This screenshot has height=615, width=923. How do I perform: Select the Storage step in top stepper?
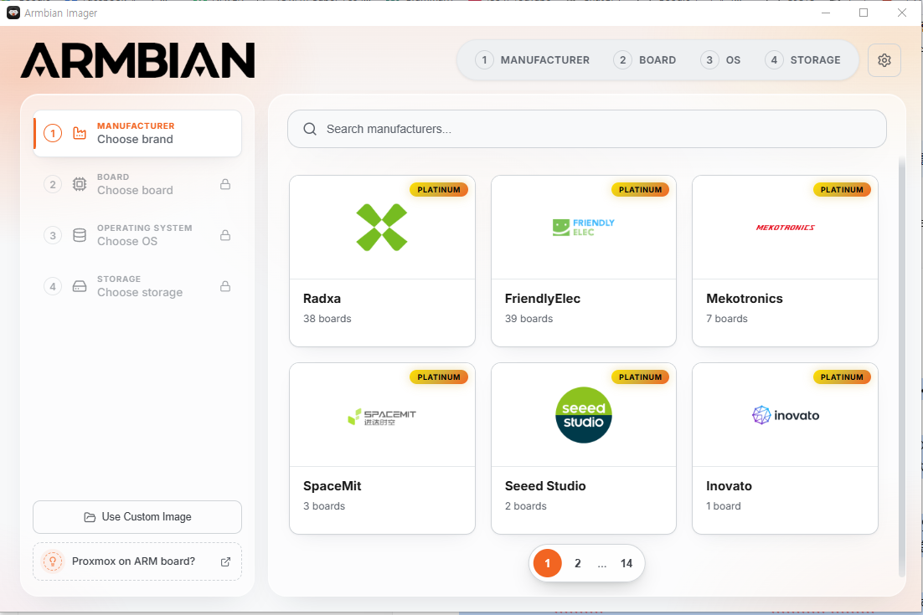[x=802, y=60]
